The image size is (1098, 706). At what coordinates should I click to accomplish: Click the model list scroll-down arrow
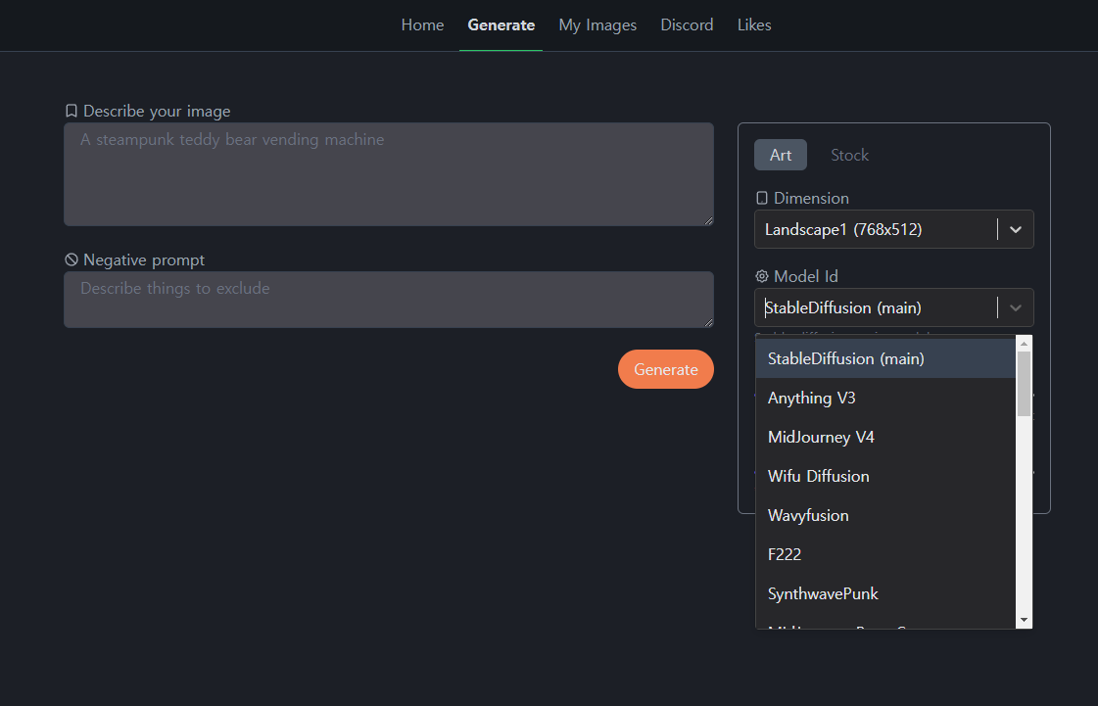(1024, 620)
